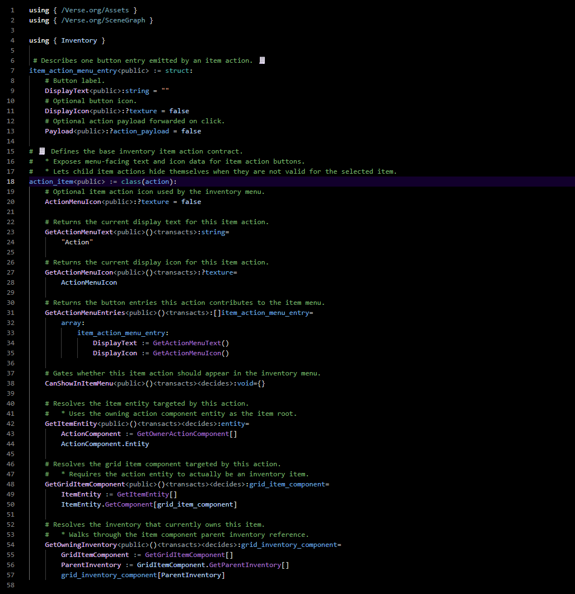Image resolution: width=575 pixels, height=594 pixels.
Task: Click the "string" type on line 9
Action: tap(137, 91)
